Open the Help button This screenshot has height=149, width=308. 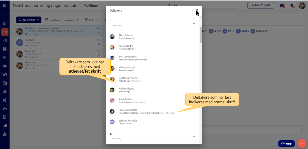(x=286, y=144)
